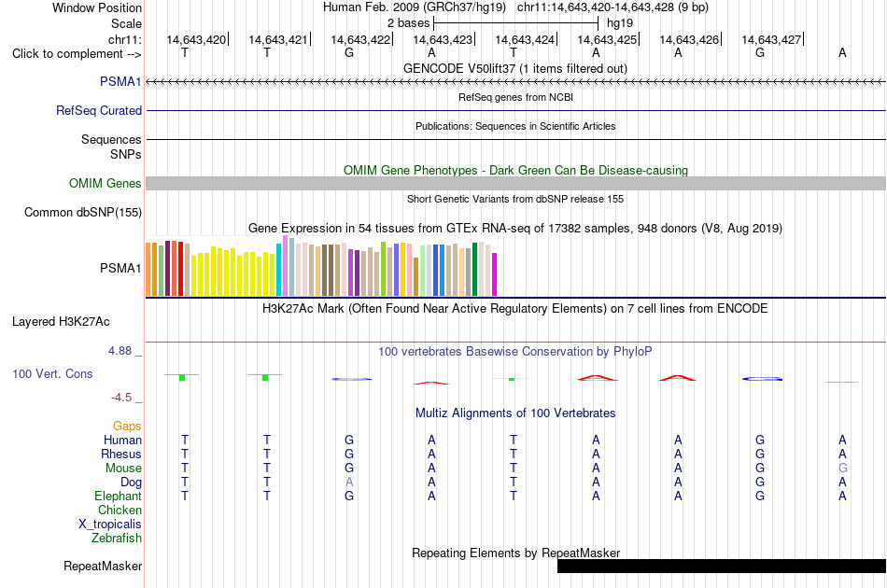Click the RepeatMasker track label

pos(103,566)
